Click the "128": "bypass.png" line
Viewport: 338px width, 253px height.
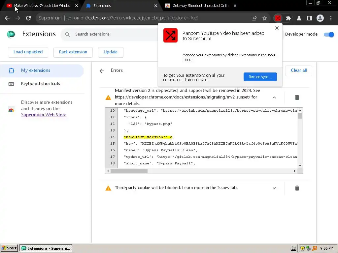tap(150, 124)
